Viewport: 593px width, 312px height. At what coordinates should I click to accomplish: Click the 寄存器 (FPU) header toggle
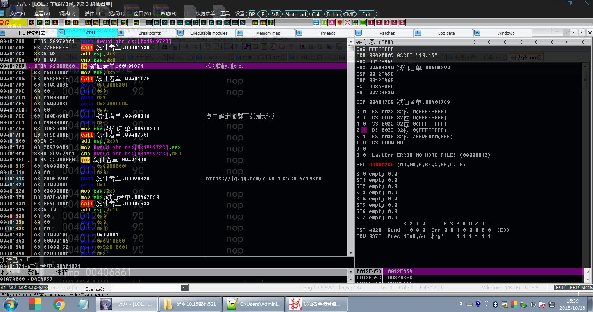pos(375,42)
